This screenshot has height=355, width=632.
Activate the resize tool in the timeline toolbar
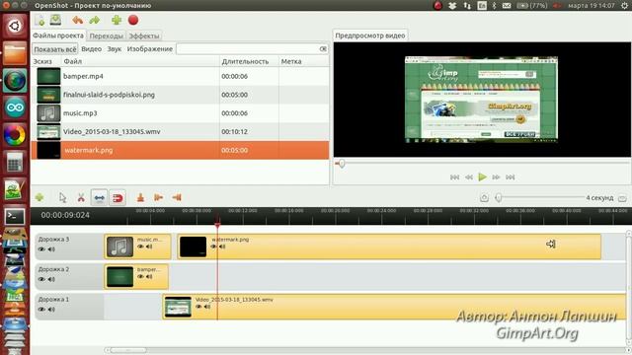coord(99,197)
